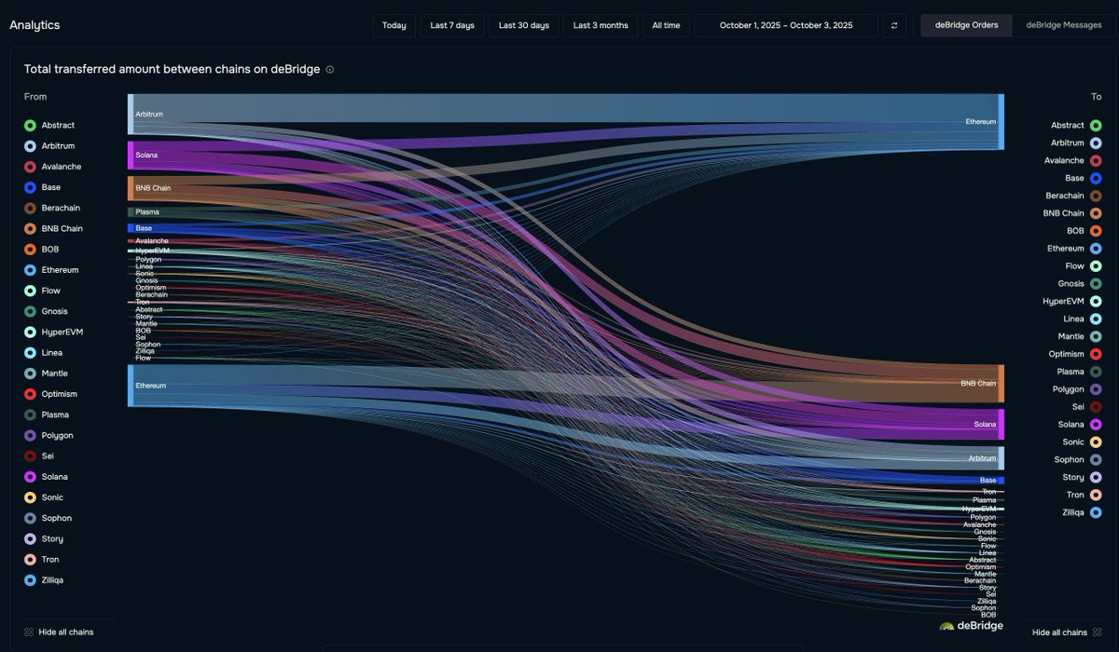Click grid icon beside From Hide all chains
Image resolution: width=1119 pixels, height=652 pixels.
click(29, 632)
